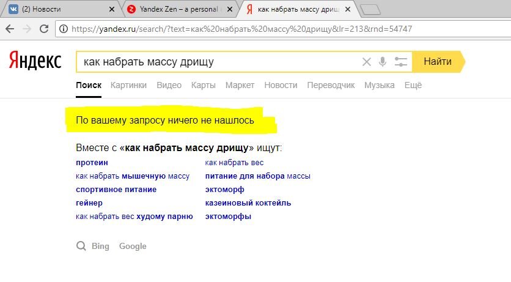This screenshot has height=282, width=511.
Task: Open the Видео search category
Action: (x=169, y=86)
